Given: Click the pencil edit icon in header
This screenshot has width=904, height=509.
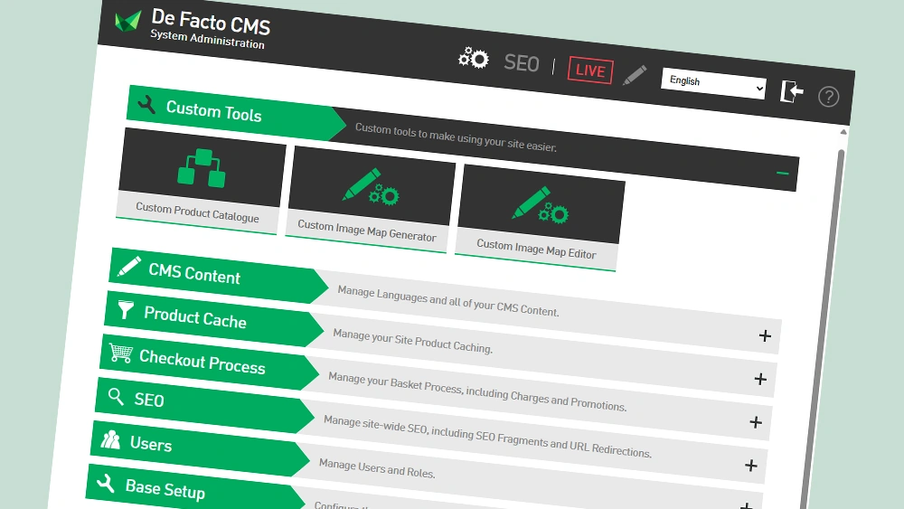Looking at the screenshot, I should coord(635,76).
